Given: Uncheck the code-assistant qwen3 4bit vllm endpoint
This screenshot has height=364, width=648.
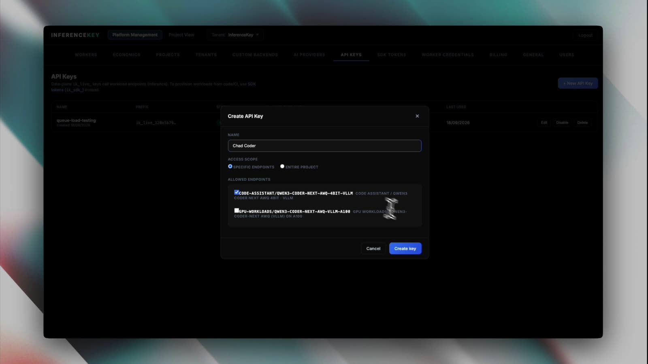Looking at the screenshot, I should coord(237,193).
